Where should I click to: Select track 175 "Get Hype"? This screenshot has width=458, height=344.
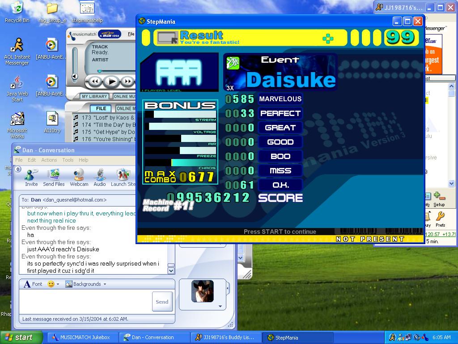(x=104, y=132)
